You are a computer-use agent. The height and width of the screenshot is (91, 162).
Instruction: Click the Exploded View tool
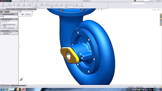62,5
